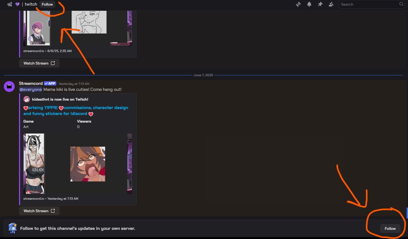Show pinned messages with the pin icon
Viewport: 408px width, 239px height.
pyautogui.click(x=320, y=4)
